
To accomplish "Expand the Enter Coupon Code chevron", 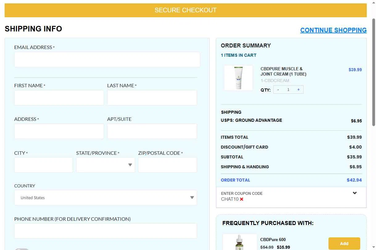I will point(355,193).
